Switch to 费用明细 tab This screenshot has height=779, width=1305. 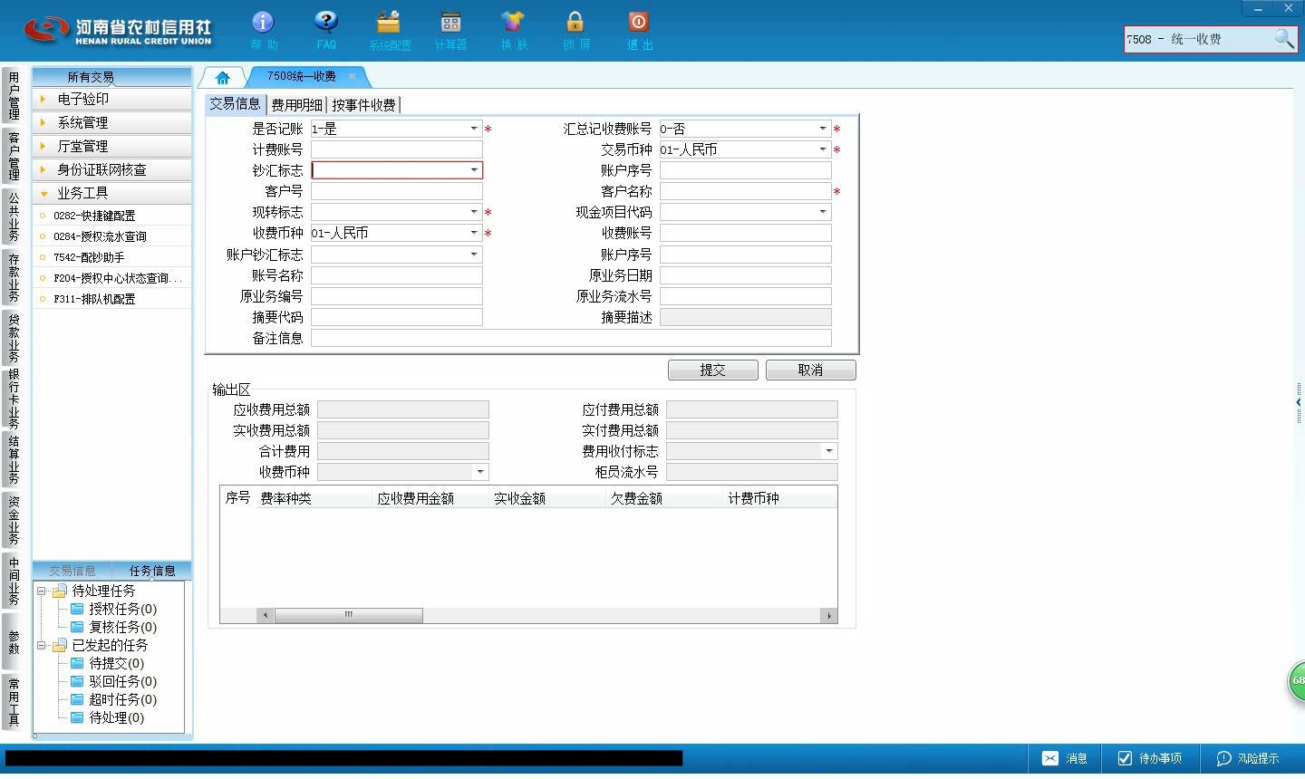coord(296,105)
